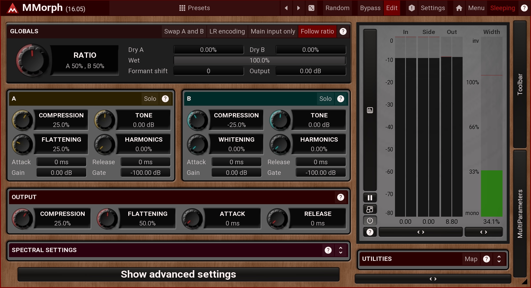Click the Output Attack knob

pyautogui.click(x=192, y=219)
